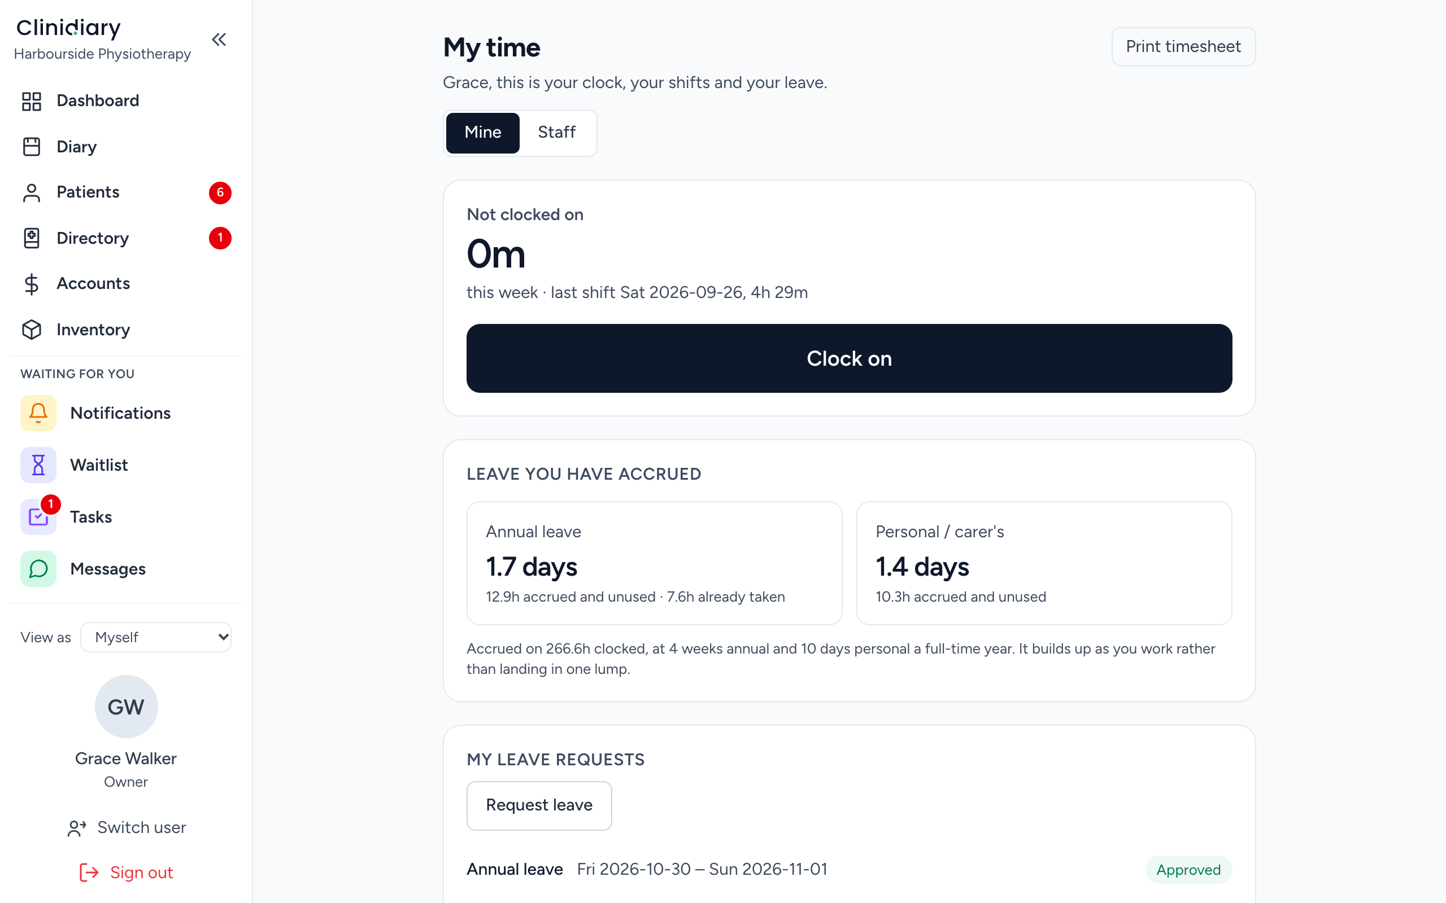Open Dashboard from the sidebar menu
The width and height of the screenshot is (1446, 903).
pos(126,101)
